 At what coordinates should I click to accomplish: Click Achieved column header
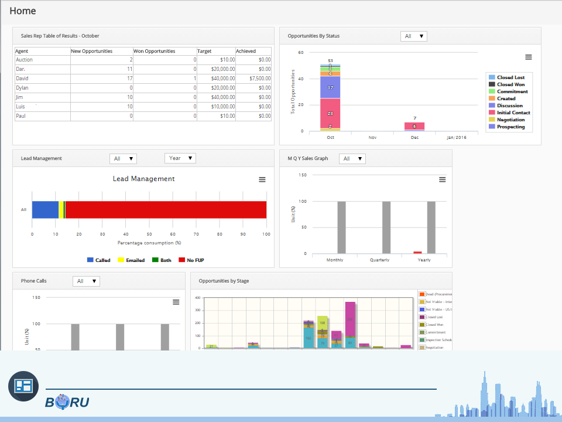pyautogui.click(x=253, y=51)
